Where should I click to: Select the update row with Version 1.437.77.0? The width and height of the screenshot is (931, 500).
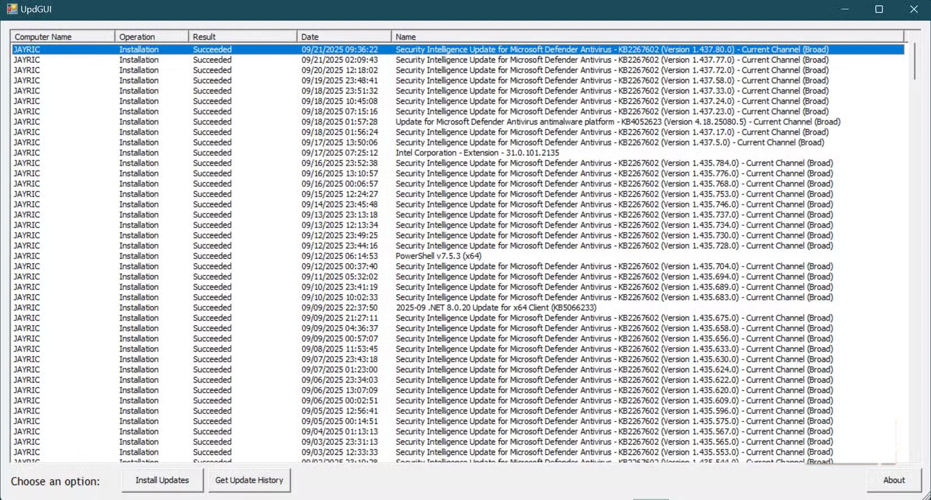coord(458,60)
